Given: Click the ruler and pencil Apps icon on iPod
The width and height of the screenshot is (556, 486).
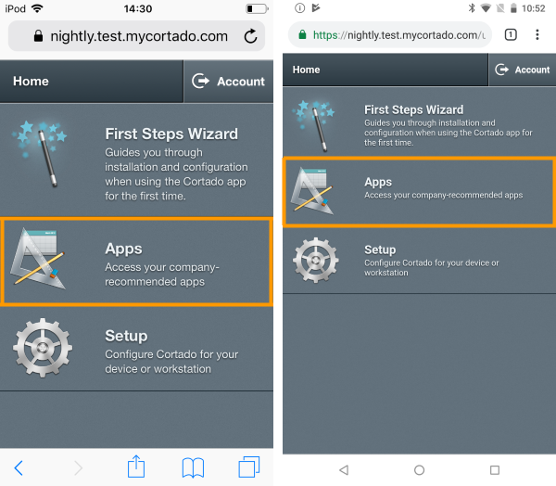Looking at the screenshot, I should point(38,258).
